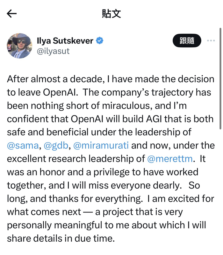
Task: Go back using the left arrow
Action: coord(12,13)
